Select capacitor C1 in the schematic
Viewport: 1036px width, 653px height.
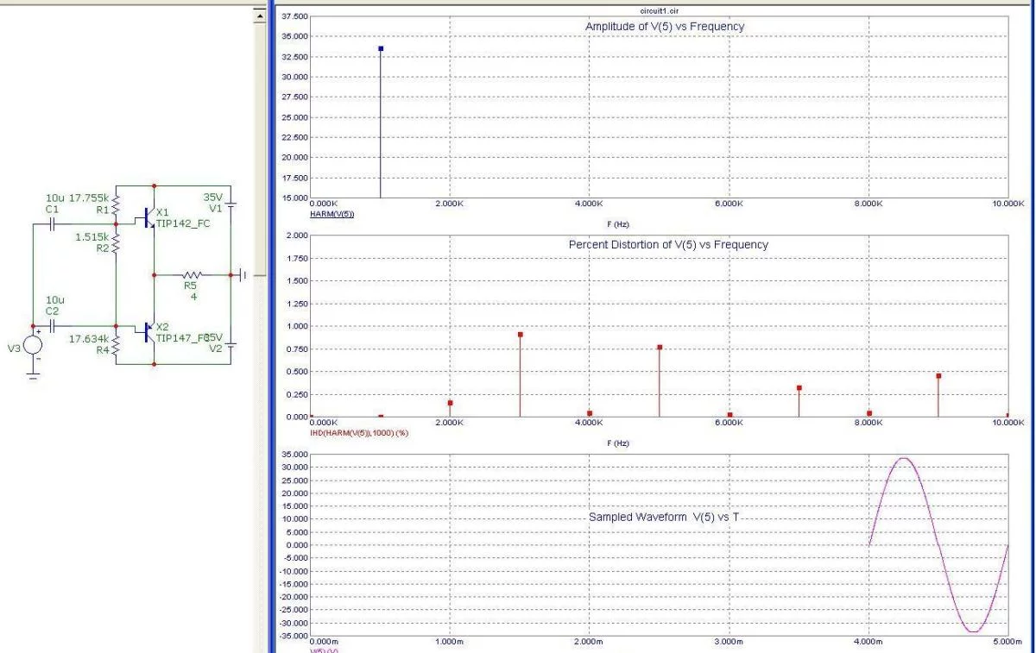[x=52, y=223]
